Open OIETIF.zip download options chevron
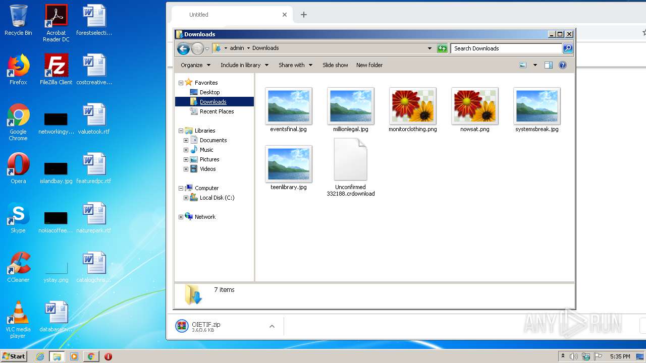This screenshot has height=363, width=646. (272, 326)
